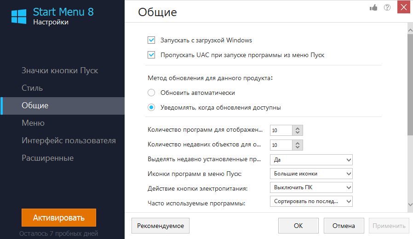Open help with the question mark icon
Viewport: 413px width, 239px height.
point(387,7)
